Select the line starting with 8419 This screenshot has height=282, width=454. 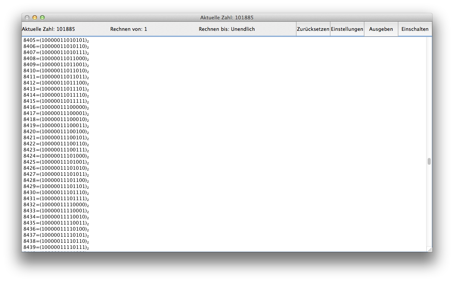click(x=56, y=126)
